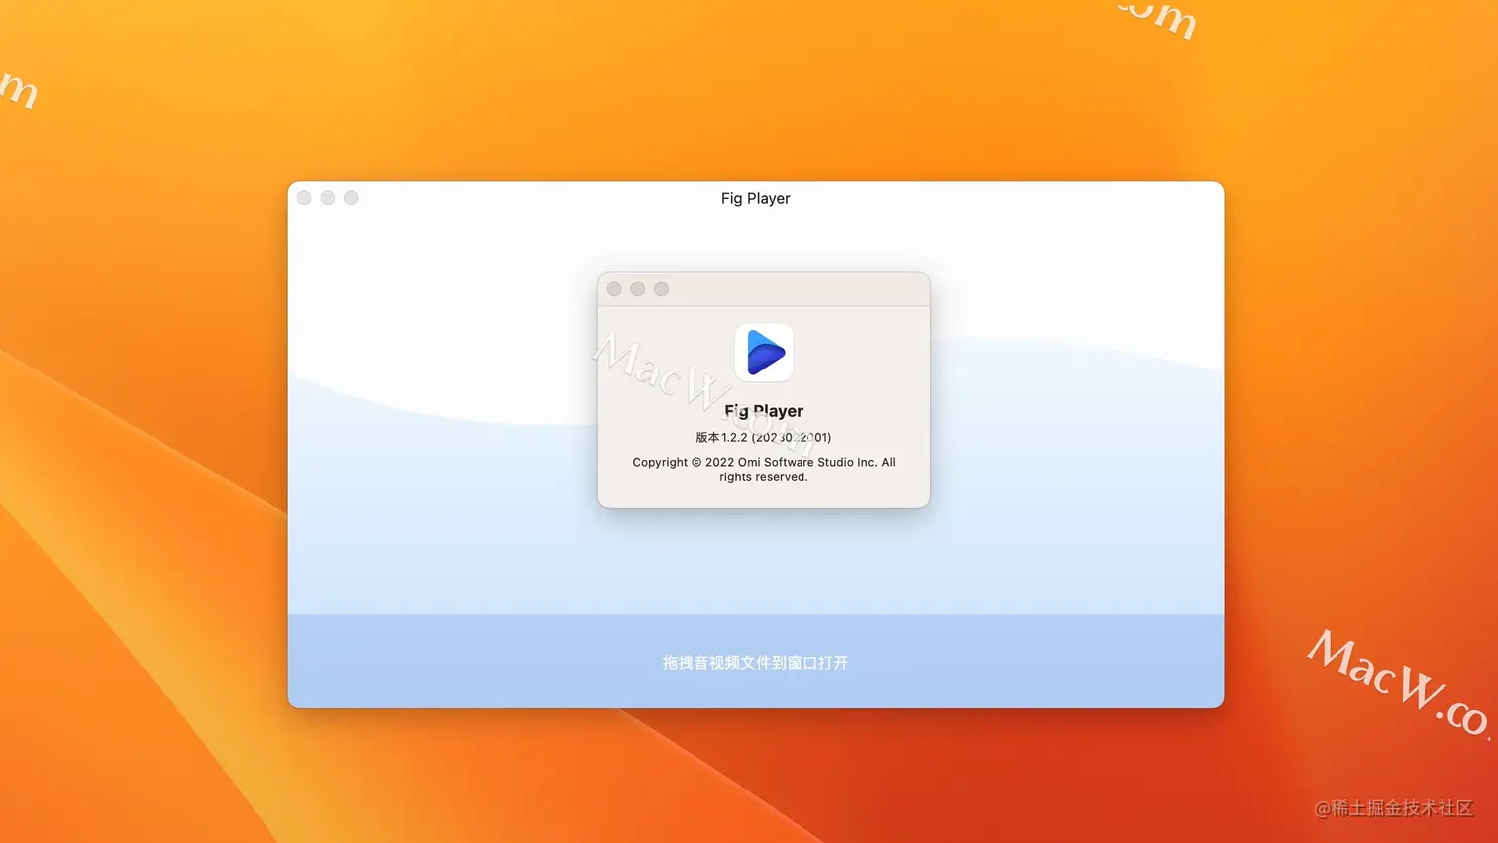Minimize the About dialog
Viewport: 1498px width, 843px height.
point(638,289)
